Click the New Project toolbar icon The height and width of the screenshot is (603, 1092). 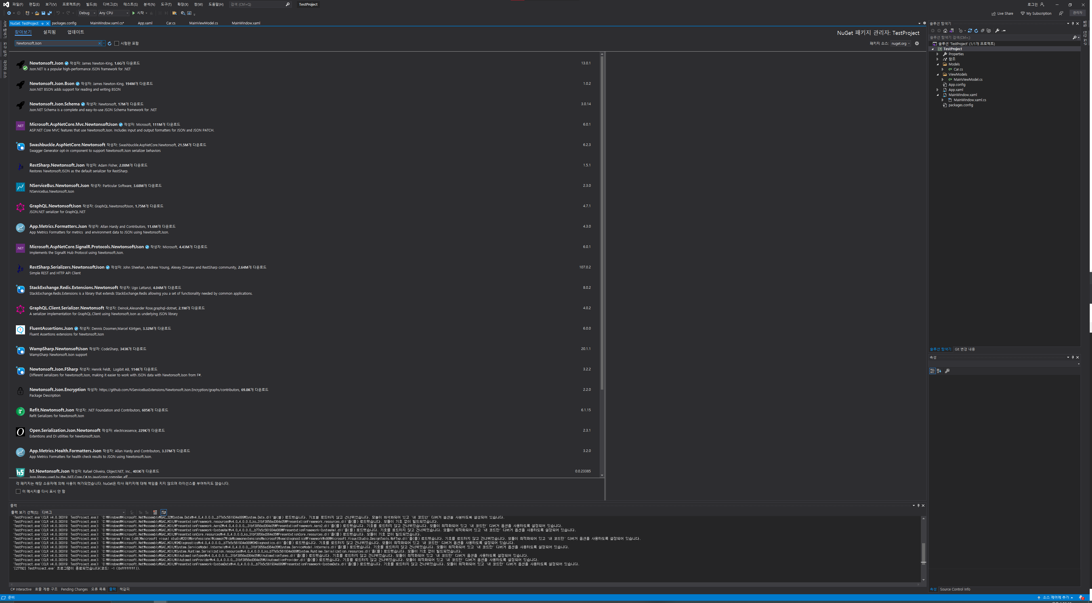28,13
